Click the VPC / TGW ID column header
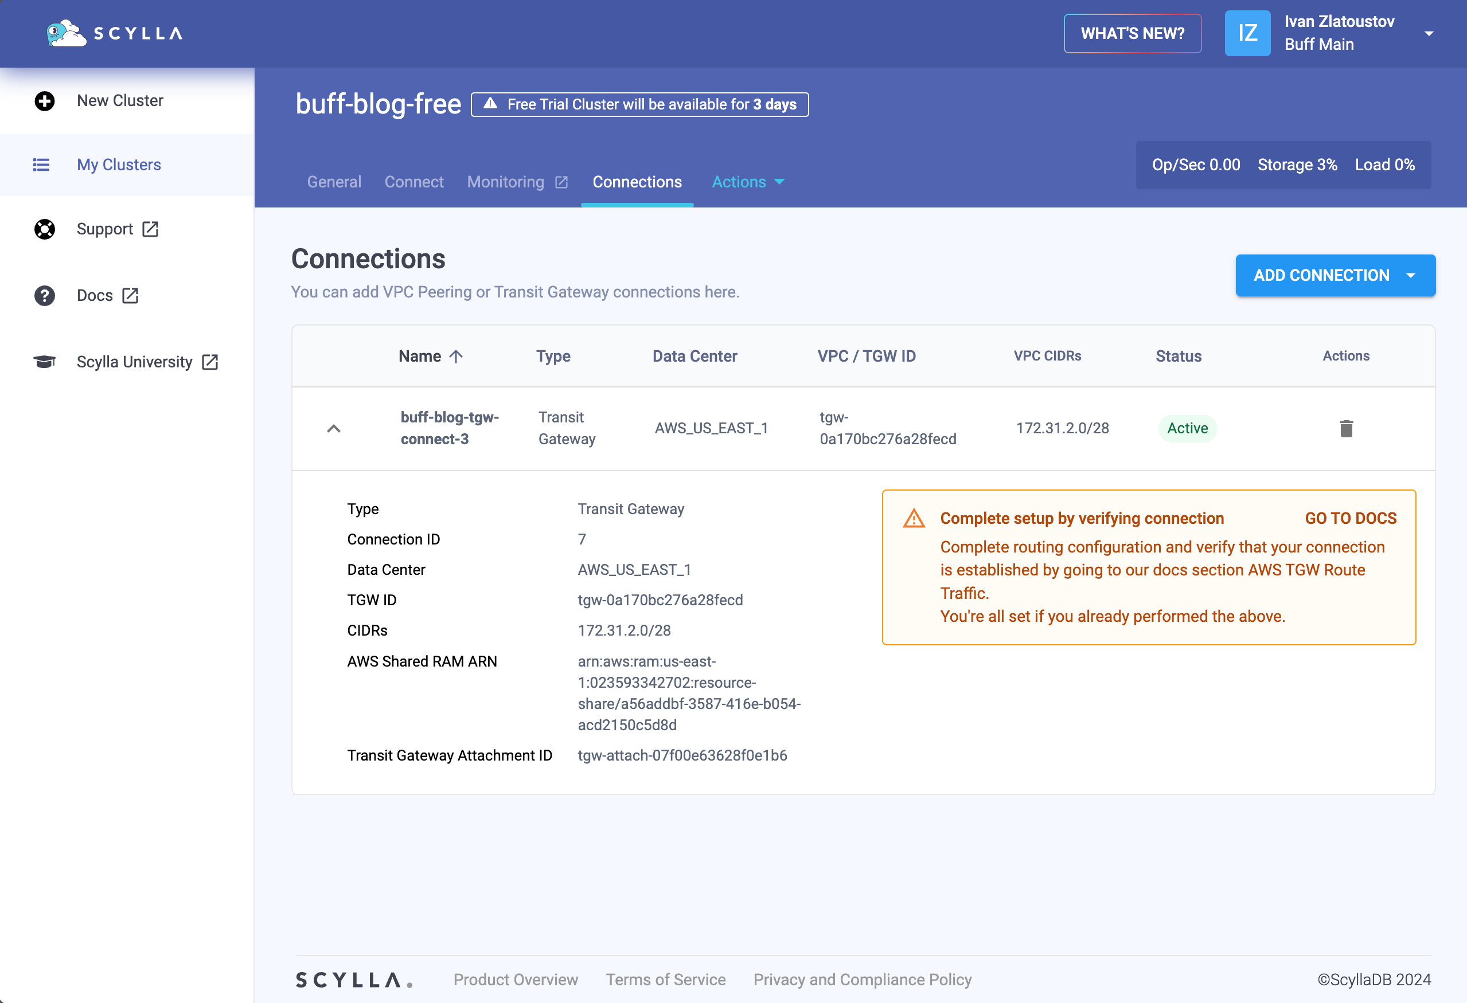Viewport: 1467px width, 1003px height. point(866,356)
